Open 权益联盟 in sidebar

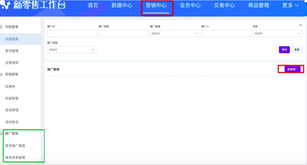(x=12, y=98)
